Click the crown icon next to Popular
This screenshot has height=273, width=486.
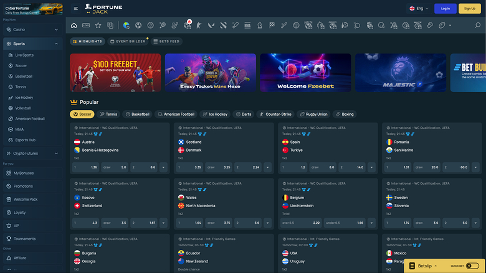click(x=74, y=101)
